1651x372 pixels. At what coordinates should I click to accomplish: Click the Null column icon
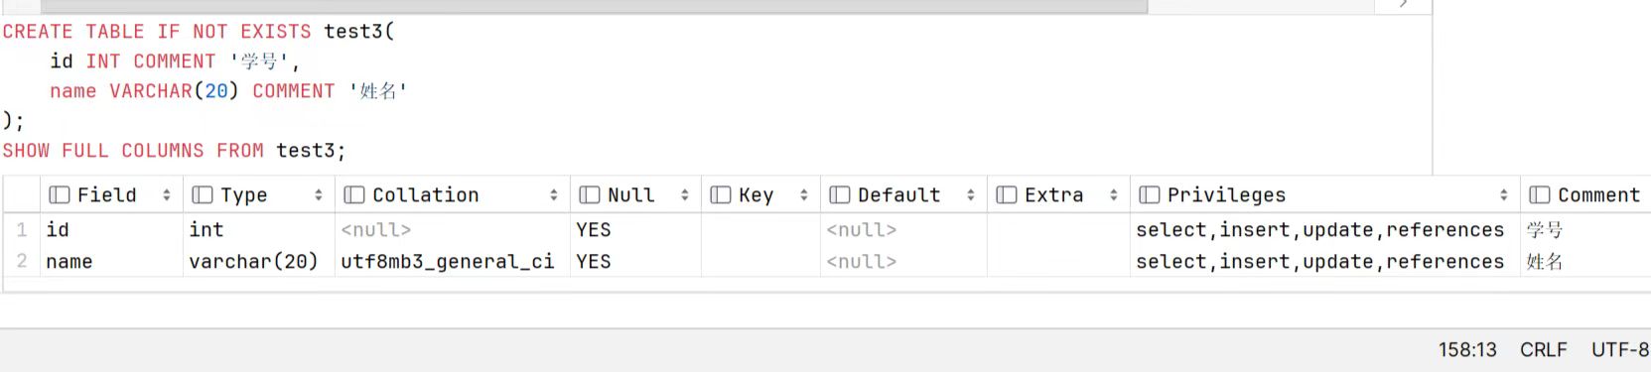pos(590,195)
